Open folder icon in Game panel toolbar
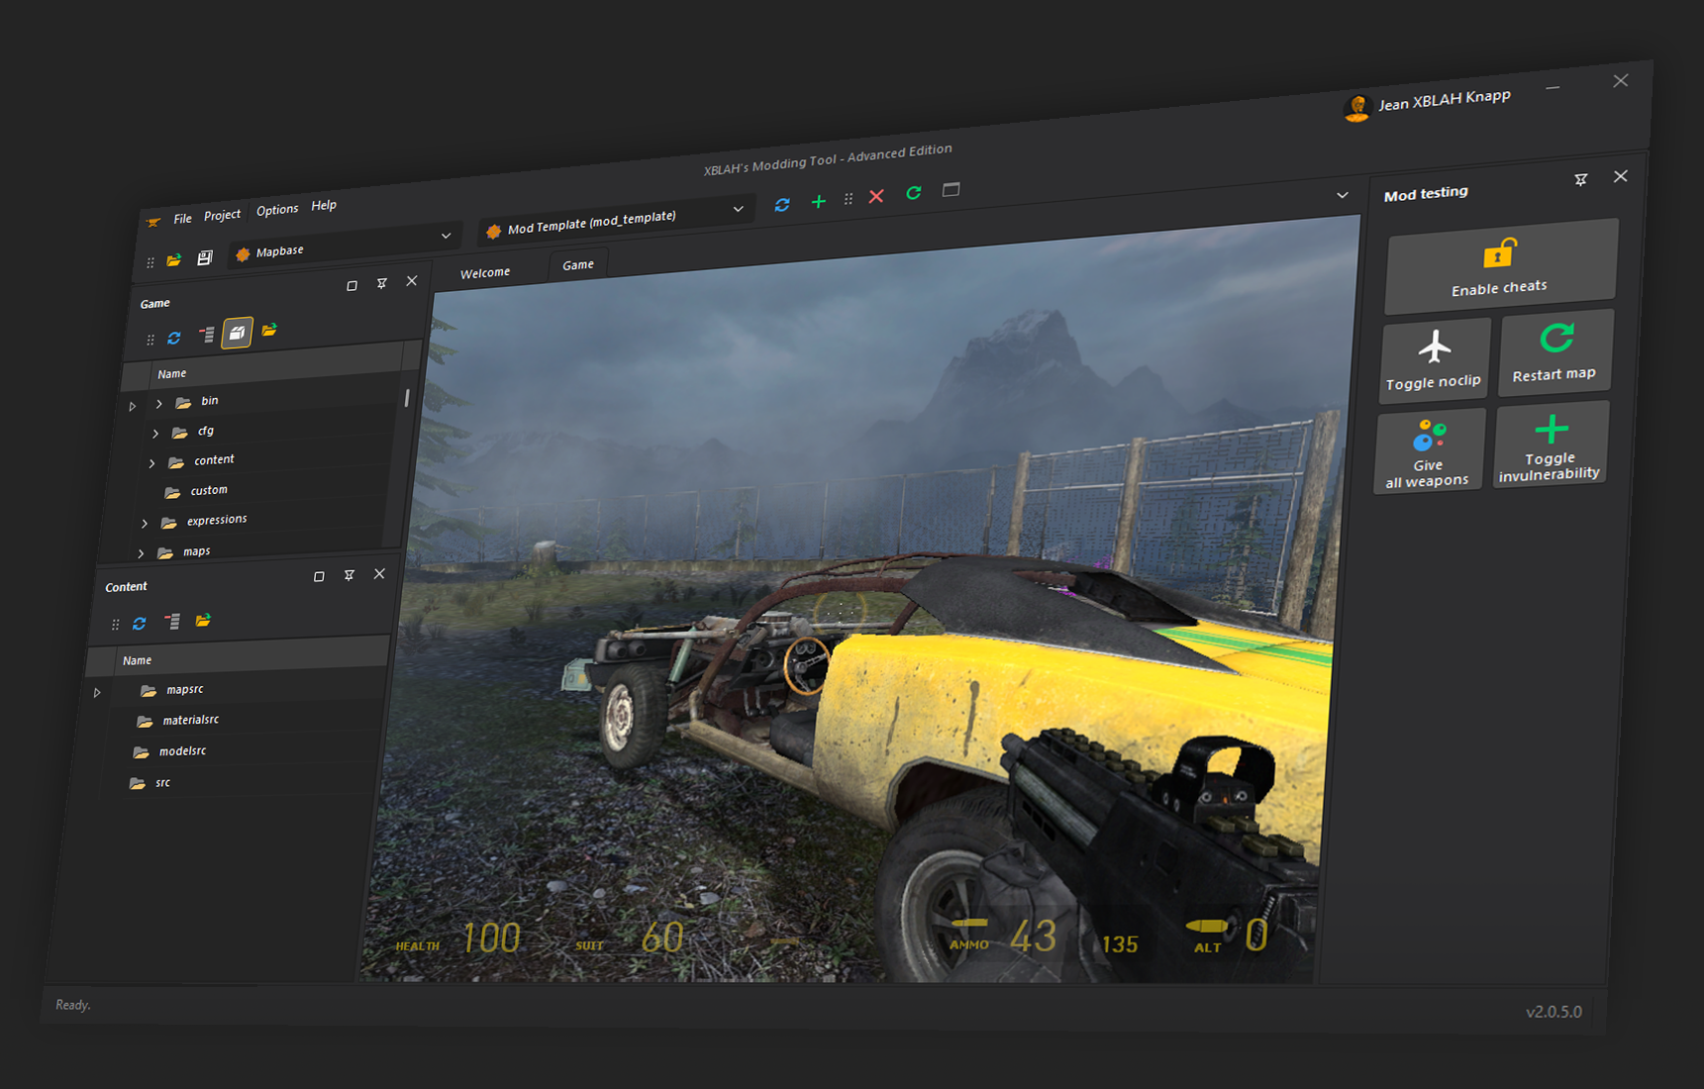This screenshot has height=1089, width=1704. pyautogui.click(x=269, y=331)
